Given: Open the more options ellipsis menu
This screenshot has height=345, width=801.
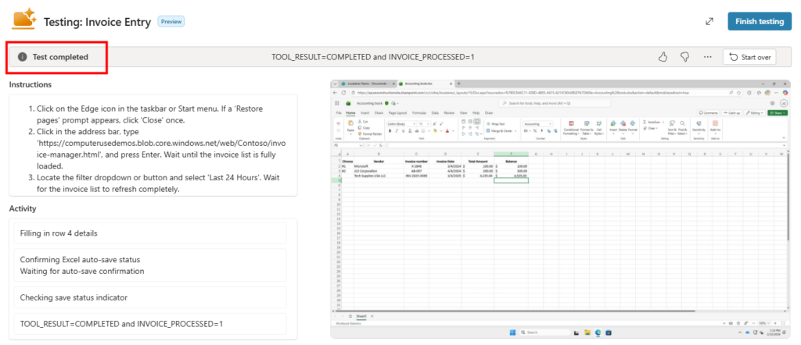Looking at the screenshot, I should click(707, 57).
